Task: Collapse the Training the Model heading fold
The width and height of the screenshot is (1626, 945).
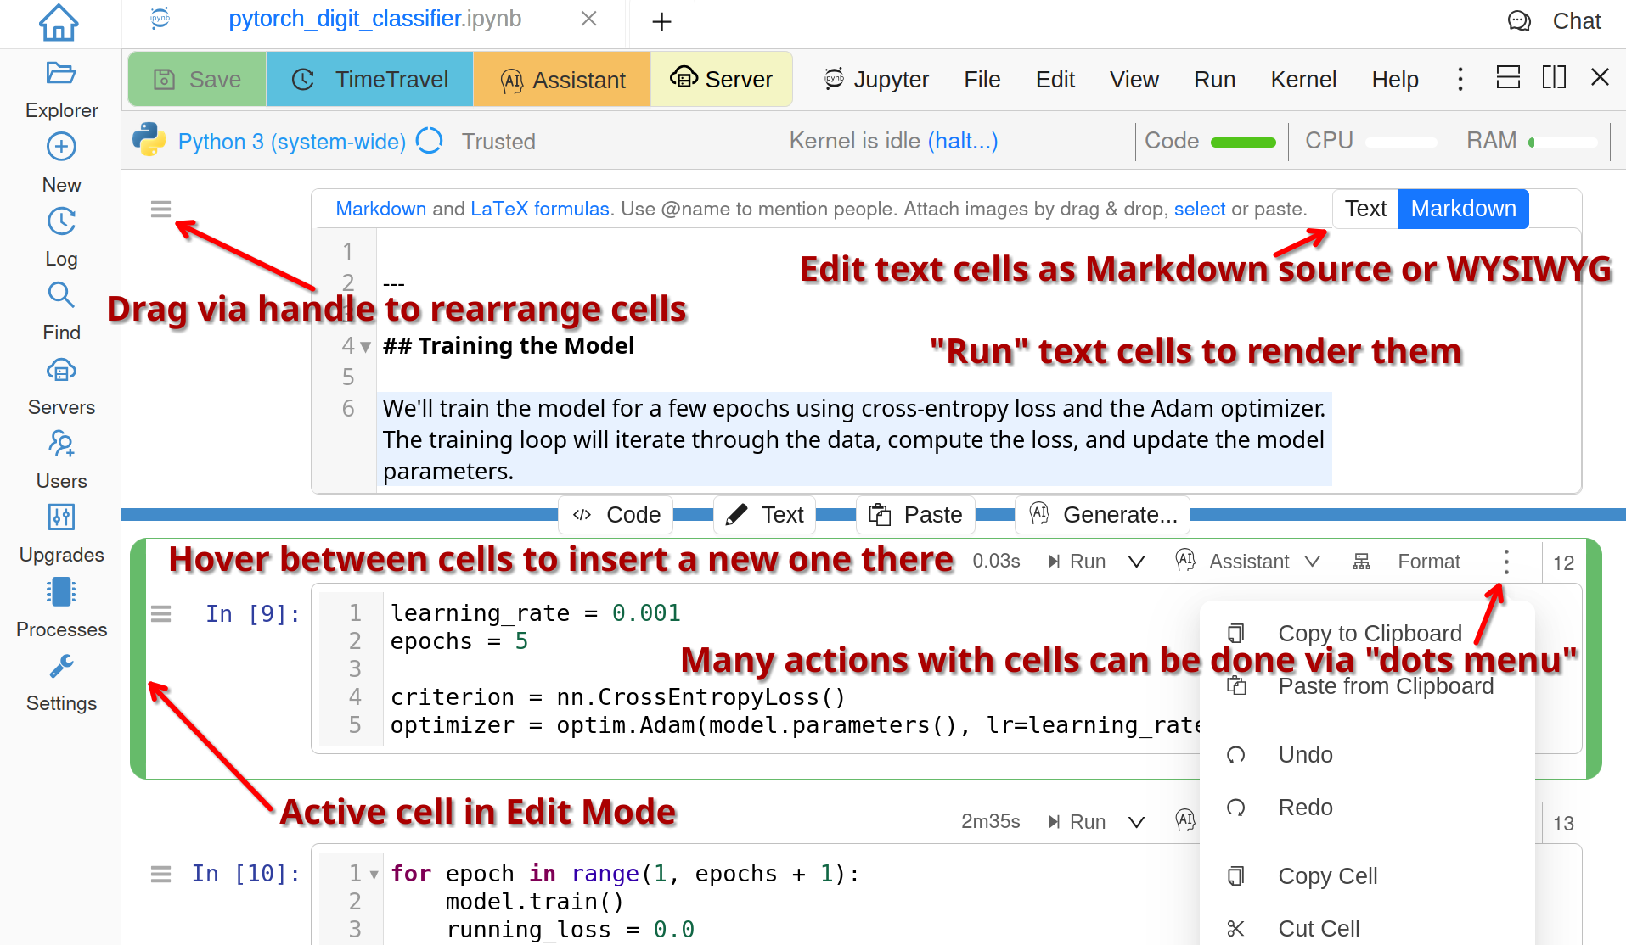Action: [365, 347]
